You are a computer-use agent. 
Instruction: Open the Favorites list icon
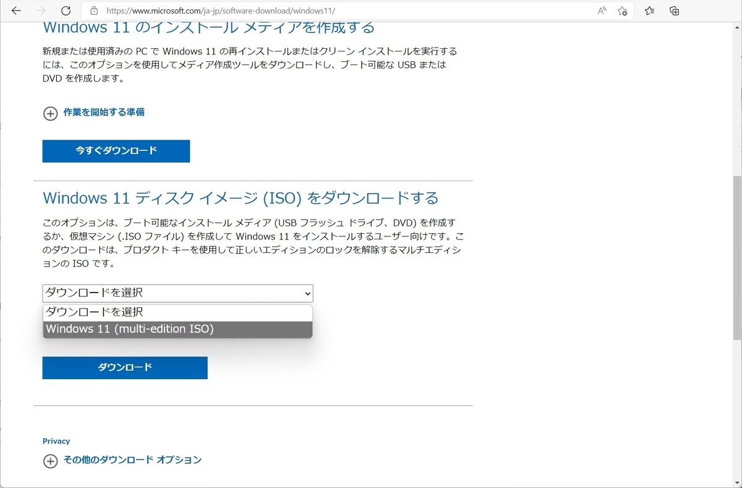coord(648,11)
